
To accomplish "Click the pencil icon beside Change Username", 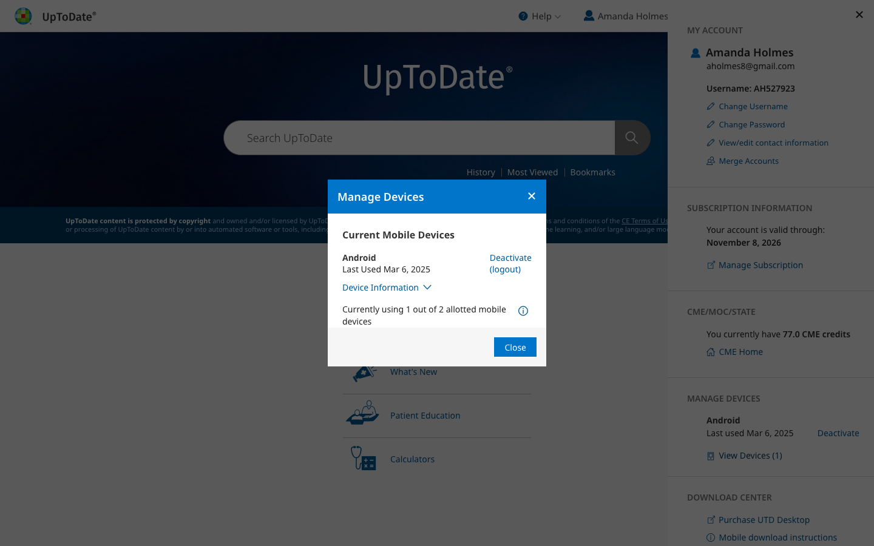I will click(x=711, y=106).
